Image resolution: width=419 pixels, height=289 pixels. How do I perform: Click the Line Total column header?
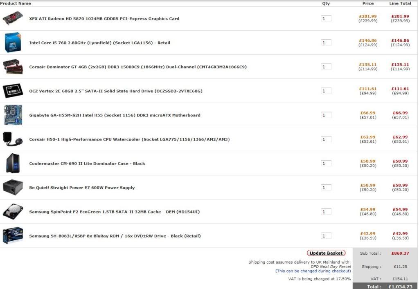(400, 3)
